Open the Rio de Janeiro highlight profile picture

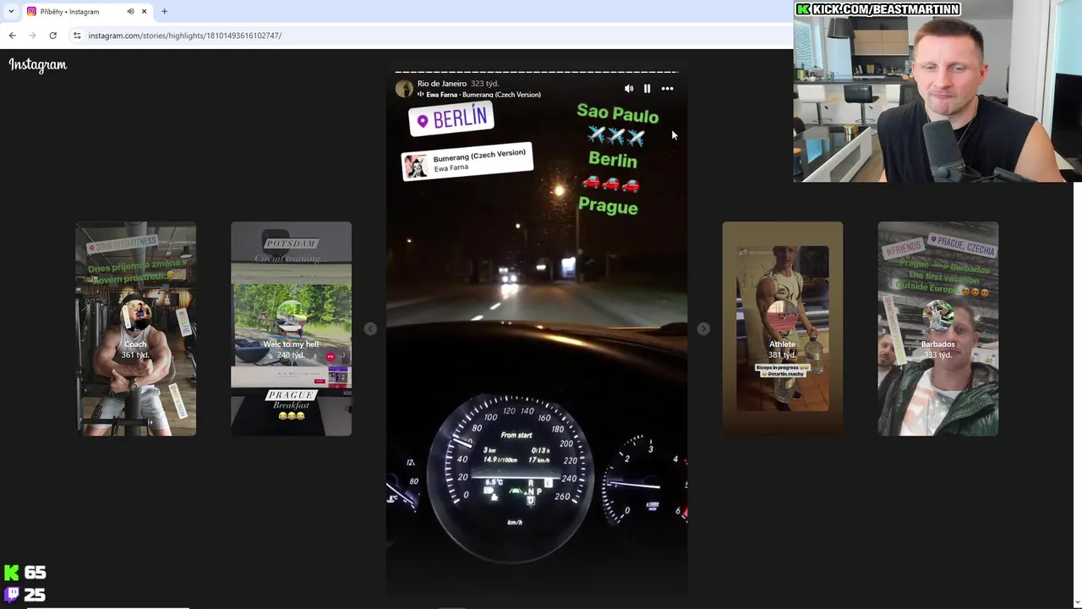(404, 89)
